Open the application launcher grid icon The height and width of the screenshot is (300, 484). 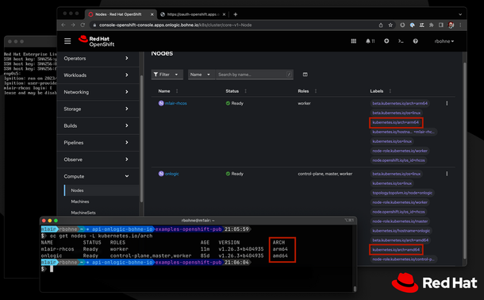354,41
